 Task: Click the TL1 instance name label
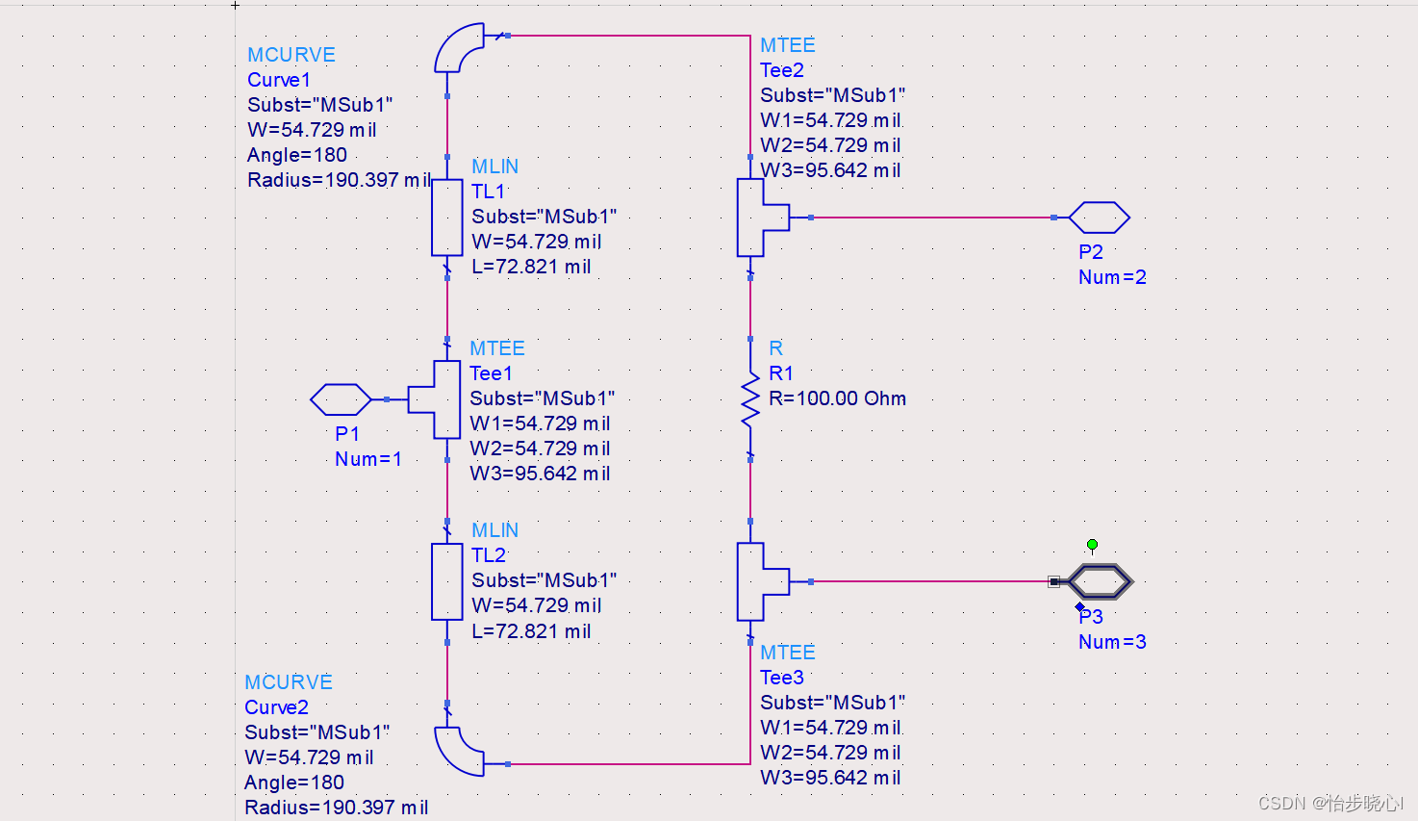point(489,192)
